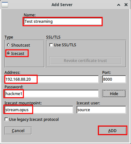Cancel adding the server
Image resolution: width=131 pixels, height=144 pixels.
coord(18,131)
